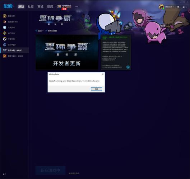Expand the 选项 options dropdown

pos(40,31)
